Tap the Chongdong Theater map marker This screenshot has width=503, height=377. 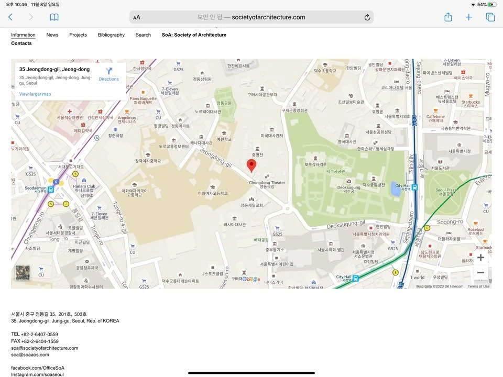coord(267,176)
